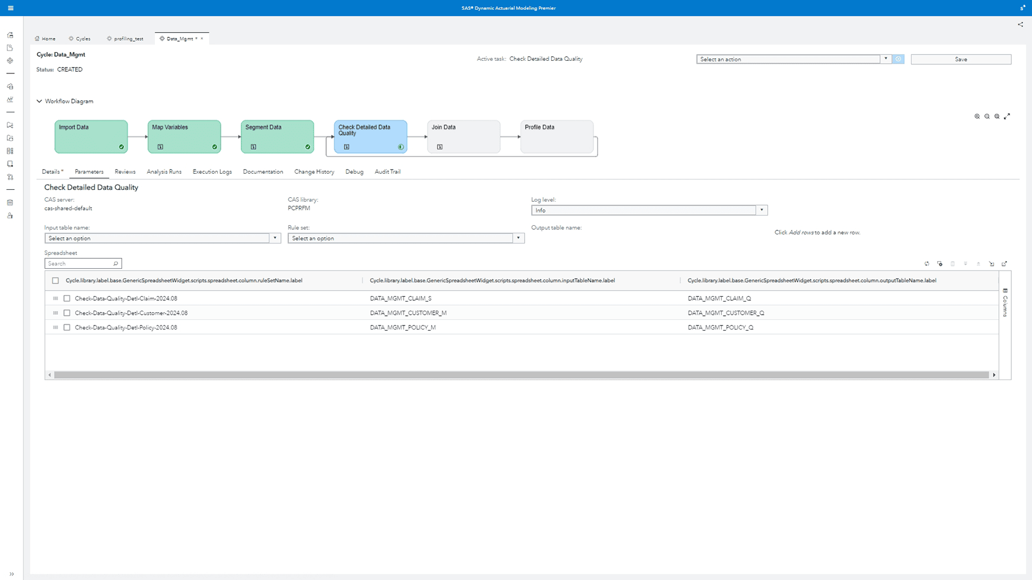1032x580 pixels.
Task: Open the Analysis Runs tab
Action: coord(164,172)
